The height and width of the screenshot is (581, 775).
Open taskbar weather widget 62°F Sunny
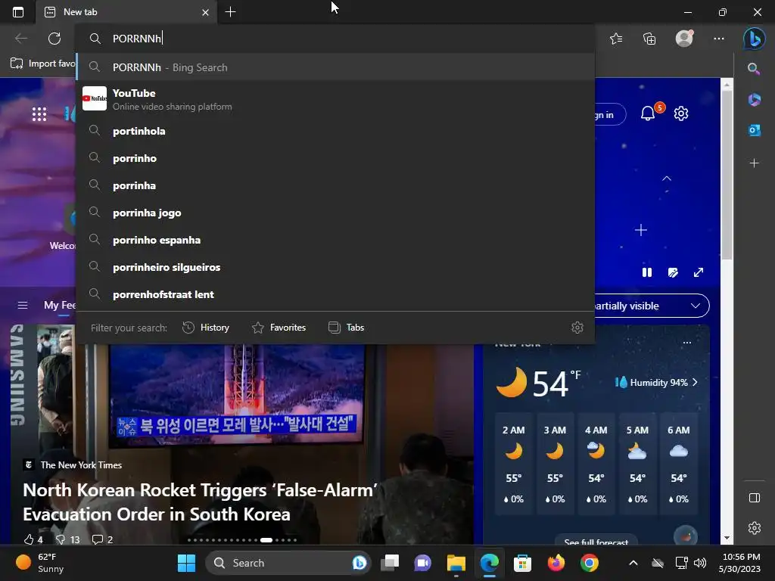pos(39,563)
